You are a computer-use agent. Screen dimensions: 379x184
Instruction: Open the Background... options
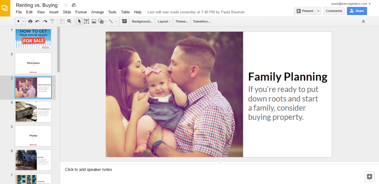pos(142,21)
